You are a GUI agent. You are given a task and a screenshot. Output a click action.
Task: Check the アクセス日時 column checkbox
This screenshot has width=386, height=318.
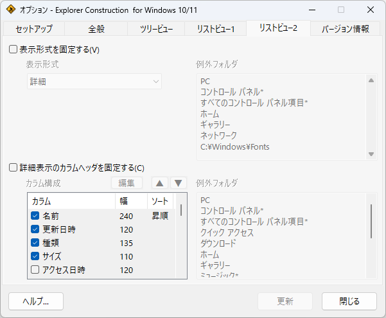[x=35, y=270]
